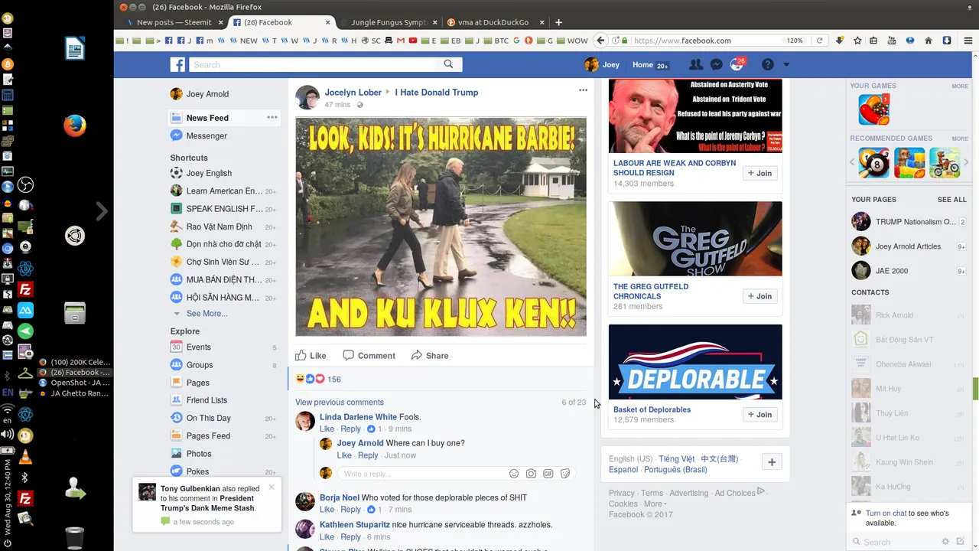The width and height of the screenshot is (979, 551).
Task: Click the Facebook search field
Action: click(x=314, y=65)
